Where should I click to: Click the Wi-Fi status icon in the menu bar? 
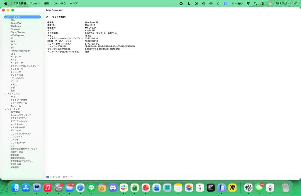[x=248, y=3]
